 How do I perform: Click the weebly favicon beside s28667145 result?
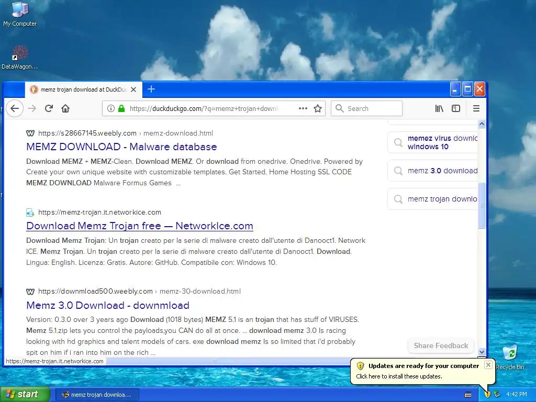tap(30, 133)
